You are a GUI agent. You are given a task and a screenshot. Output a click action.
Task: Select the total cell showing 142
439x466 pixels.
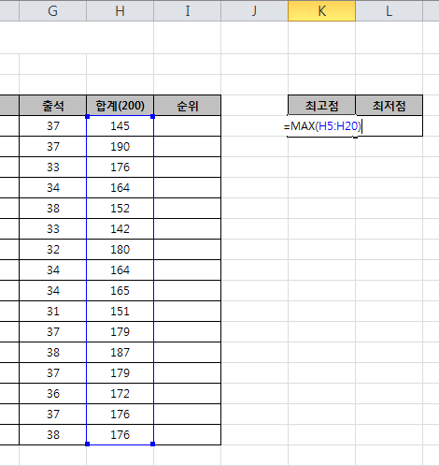120,229
